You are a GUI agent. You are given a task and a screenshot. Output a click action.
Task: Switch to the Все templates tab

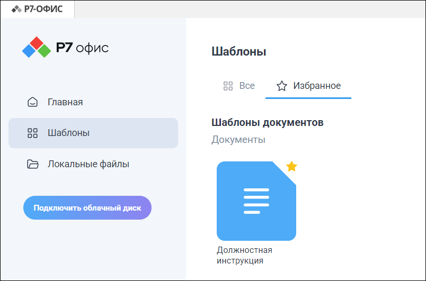(239, 86)
